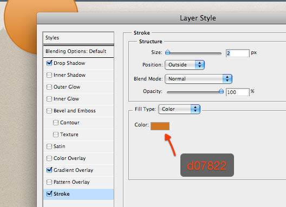Screen dimensions: 286x207
Task: Open the Bevel and Emboss settings row
Action: [79, 111]
